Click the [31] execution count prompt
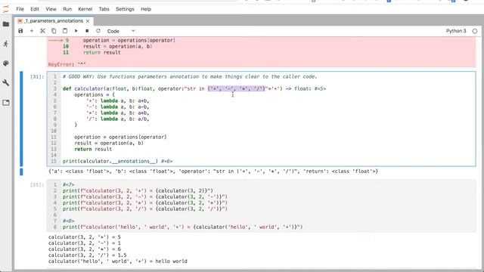Image resolution: width=484 pixels, height=272 pixels. click(37, 76)
